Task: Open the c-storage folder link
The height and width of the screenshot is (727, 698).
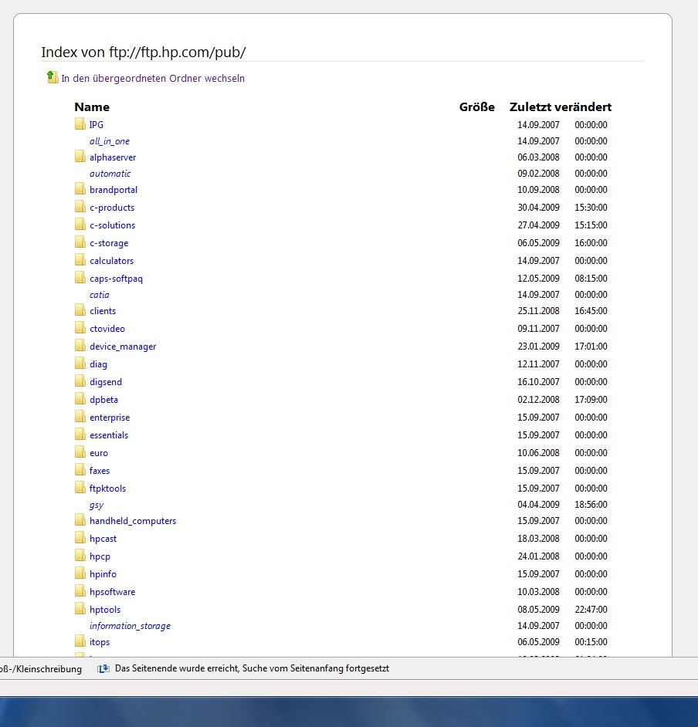Action: 109,243
